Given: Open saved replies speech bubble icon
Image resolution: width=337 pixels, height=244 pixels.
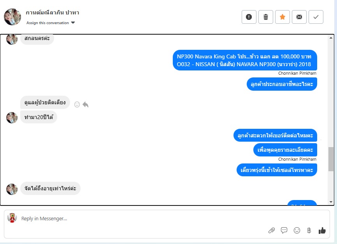Looking at the screenshot, I should coord(284,230).
